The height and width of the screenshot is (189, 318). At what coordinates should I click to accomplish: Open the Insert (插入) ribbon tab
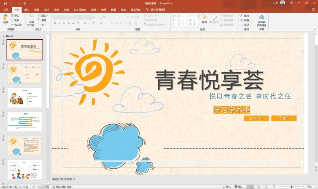point(26,9)
